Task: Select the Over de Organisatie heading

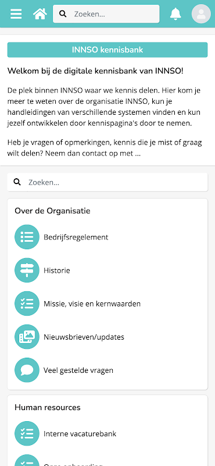Action: 52,211
